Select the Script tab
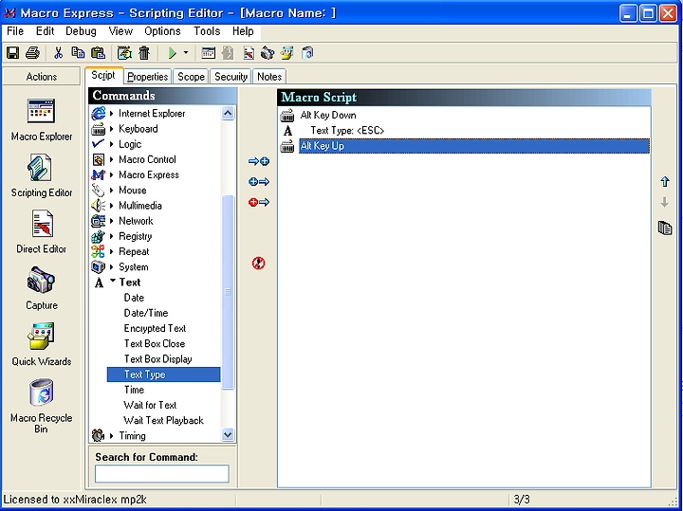 pyautogui.click(x=103, y=75)
